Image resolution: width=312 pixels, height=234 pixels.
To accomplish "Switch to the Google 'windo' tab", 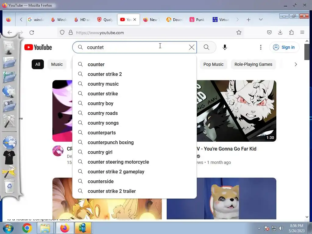I will point(36,20).
